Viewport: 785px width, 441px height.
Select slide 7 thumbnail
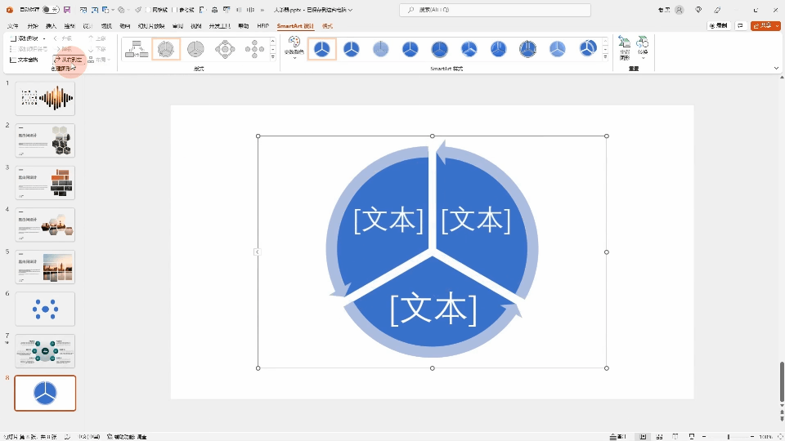click(45, 351)
